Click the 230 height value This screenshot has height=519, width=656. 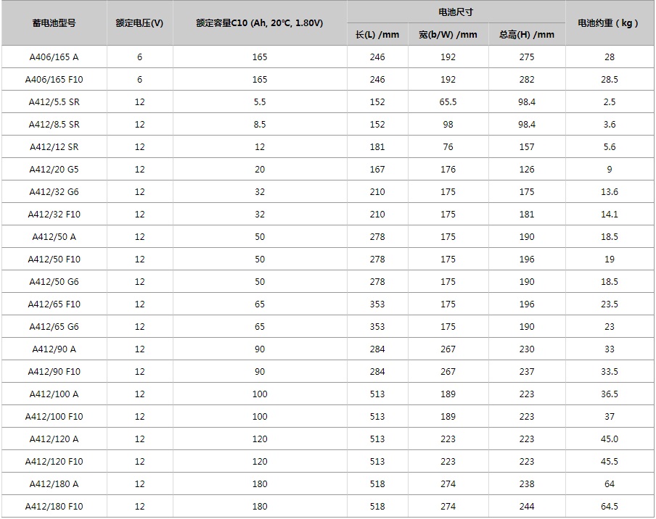click(526, 349)
